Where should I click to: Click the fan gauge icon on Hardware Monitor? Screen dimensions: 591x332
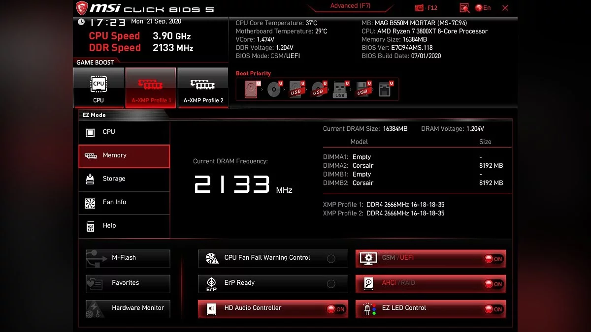click(96, 309)
